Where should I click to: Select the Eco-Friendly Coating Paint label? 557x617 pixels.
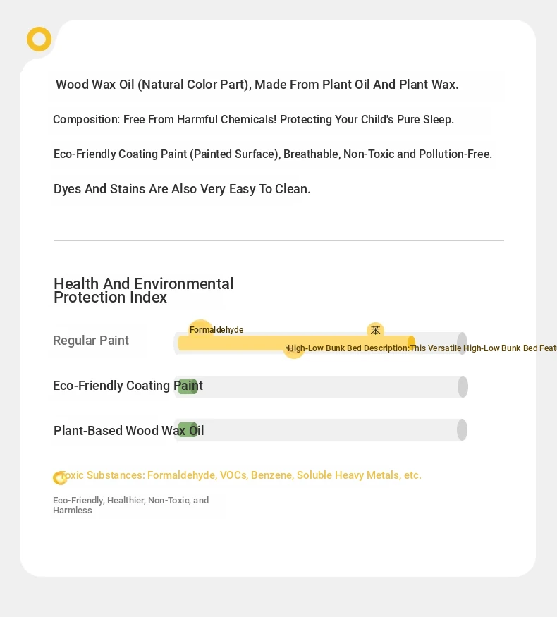coord(128,386)
